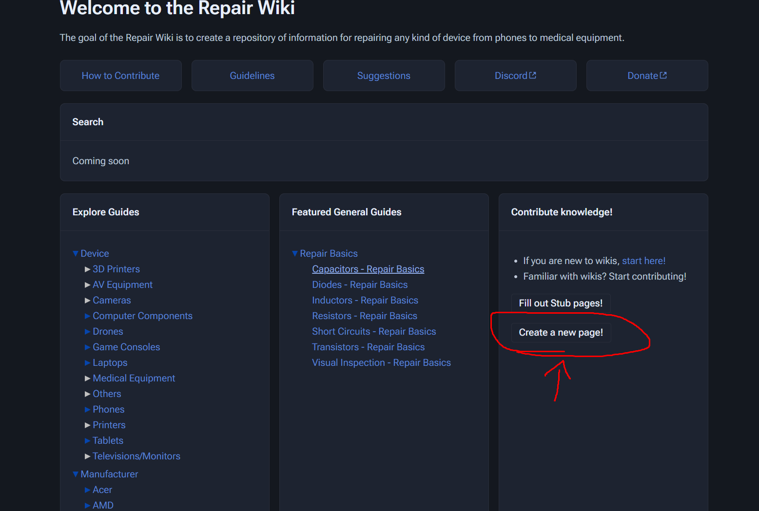
Task: Go to the Guidelines page
Action: click(x=252, y=76)
